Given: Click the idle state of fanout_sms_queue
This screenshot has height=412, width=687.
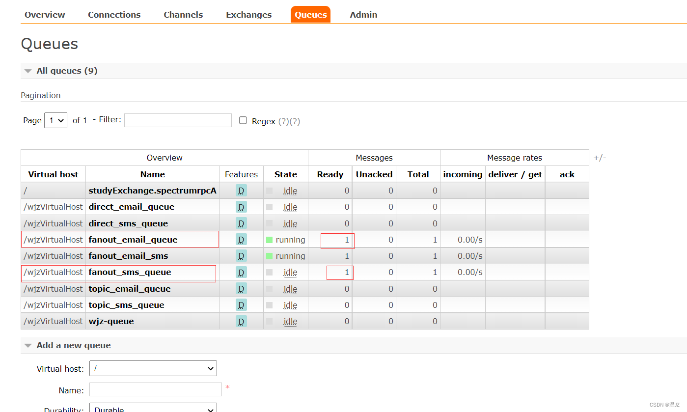Looking at the screenshot, I should 290,273.
